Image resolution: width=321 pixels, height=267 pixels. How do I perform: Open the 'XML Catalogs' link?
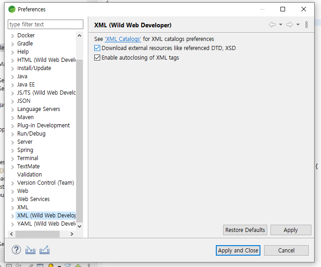[123, 39]
